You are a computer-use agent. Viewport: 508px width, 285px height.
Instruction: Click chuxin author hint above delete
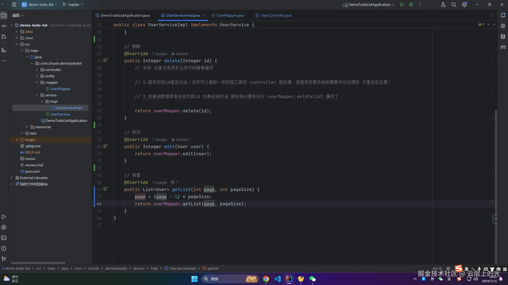tap(180, 54)
